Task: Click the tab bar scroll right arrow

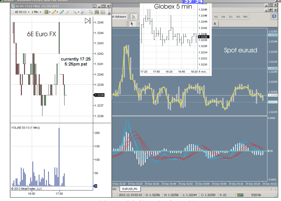Action: pos(275,189)
